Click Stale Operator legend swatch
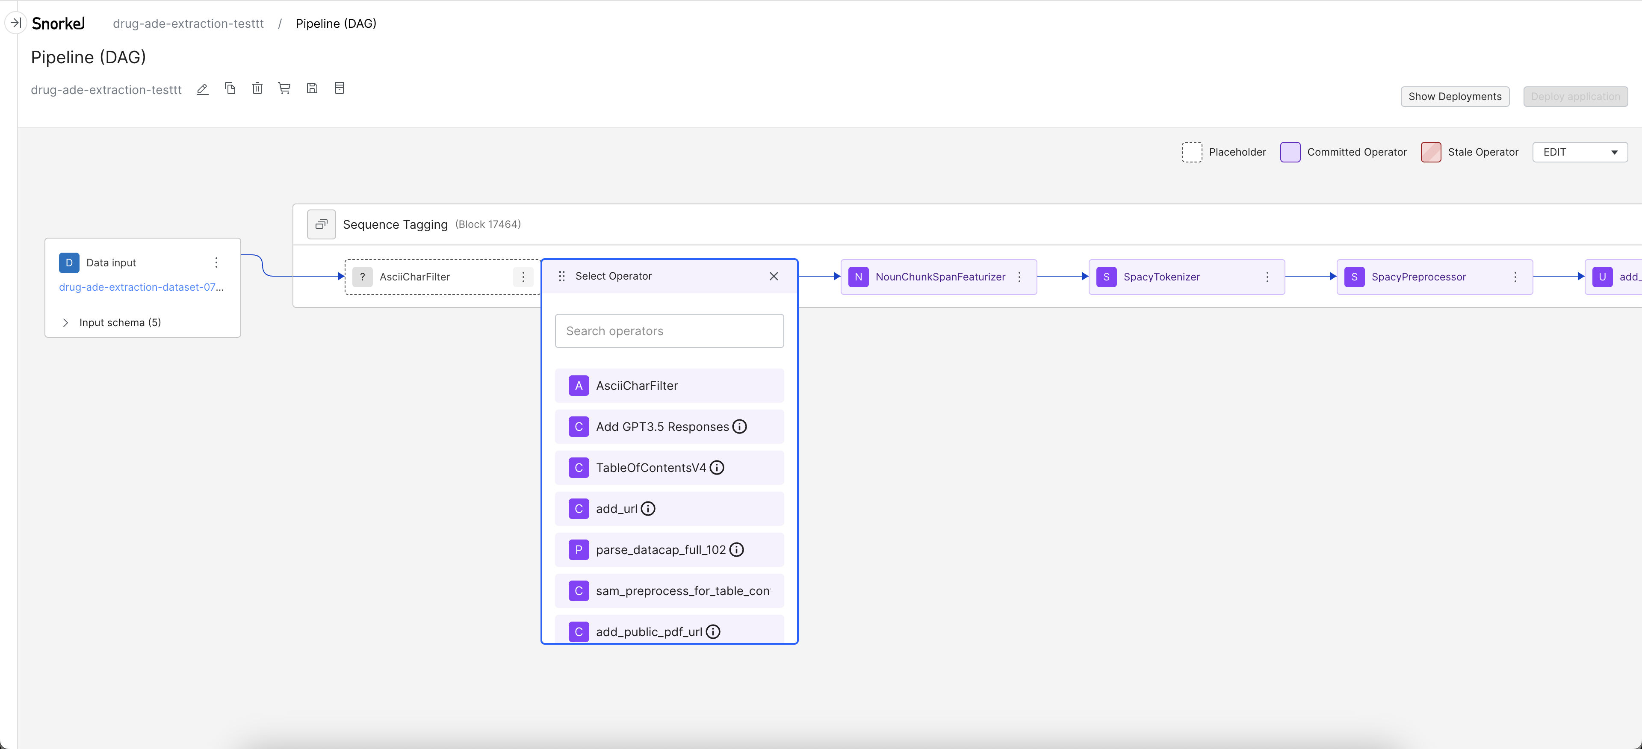 [x=1431, y=152]
